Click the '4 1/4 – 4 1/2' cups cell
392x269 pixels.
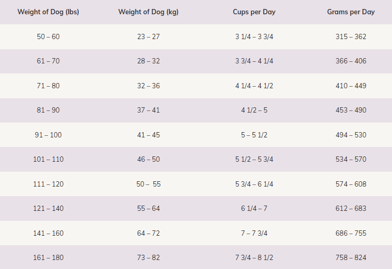pos(254,86)
